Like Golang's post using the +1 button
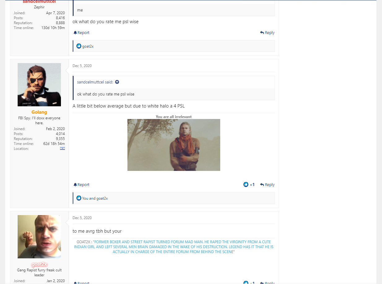Screen dimensions: 382x284 pyautogui.click(x=249, y=184)
